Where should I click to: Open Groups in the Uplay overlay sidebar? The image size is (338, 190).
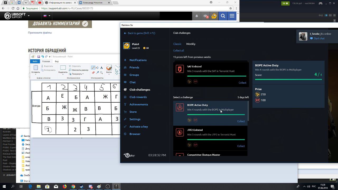pyautogui.click(x=134, y=75)
